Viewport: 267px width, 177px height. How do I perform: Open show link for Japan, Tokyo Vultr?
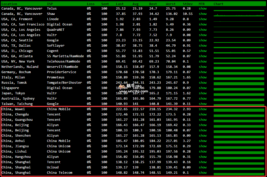click(203, 93)
